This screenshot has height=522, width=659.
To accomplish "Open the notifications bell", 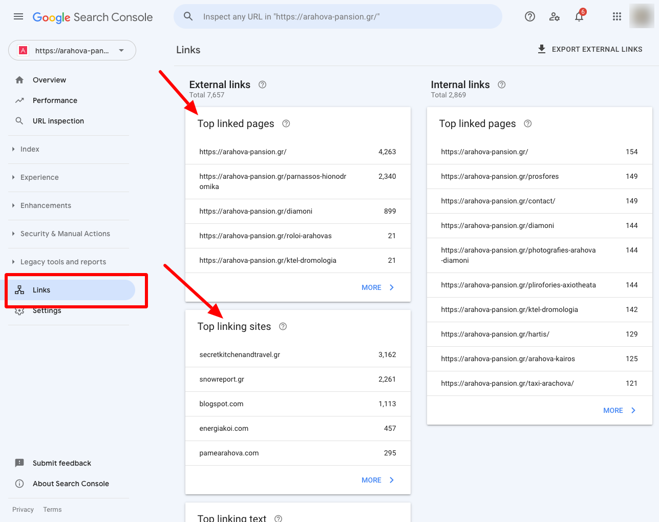I will (x=579, y=16).
